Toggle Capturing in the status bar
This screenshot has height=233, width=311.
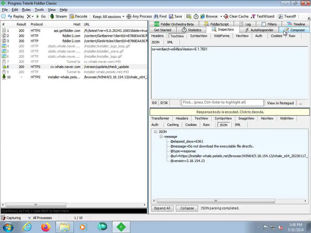pos(11,218)
